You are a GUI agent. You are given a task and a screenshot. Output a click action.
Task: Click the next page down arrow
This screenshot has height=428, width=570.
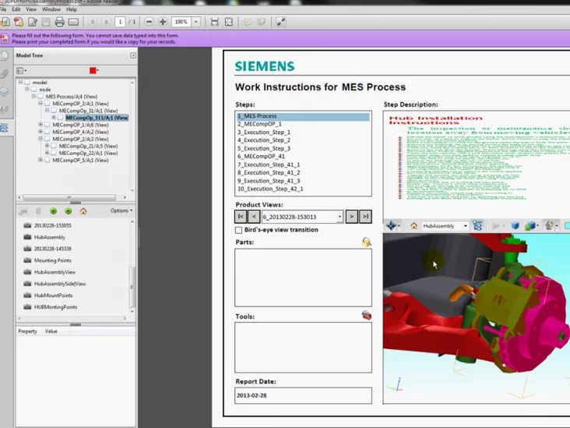click(106, 22)
